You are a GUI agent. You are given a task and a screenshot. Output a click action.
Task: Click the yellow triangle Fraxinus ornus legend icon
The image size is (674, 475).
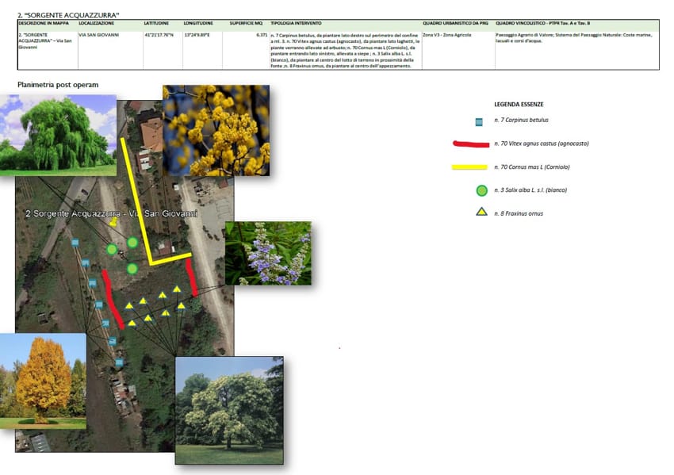coord(481,213)
